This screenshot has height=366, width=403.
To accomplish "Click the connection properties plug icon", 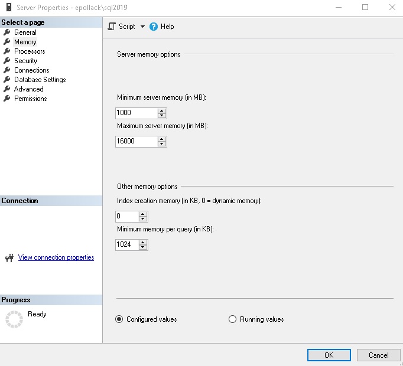I will click(9, 258).
